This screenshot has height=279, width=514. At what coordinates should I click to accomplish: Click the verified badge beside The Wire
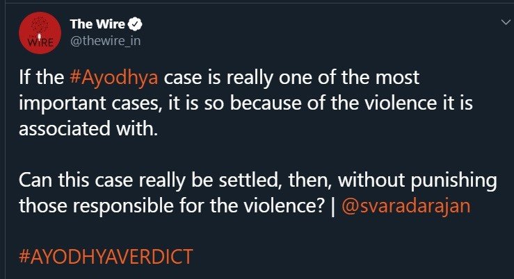click(138, 25)
